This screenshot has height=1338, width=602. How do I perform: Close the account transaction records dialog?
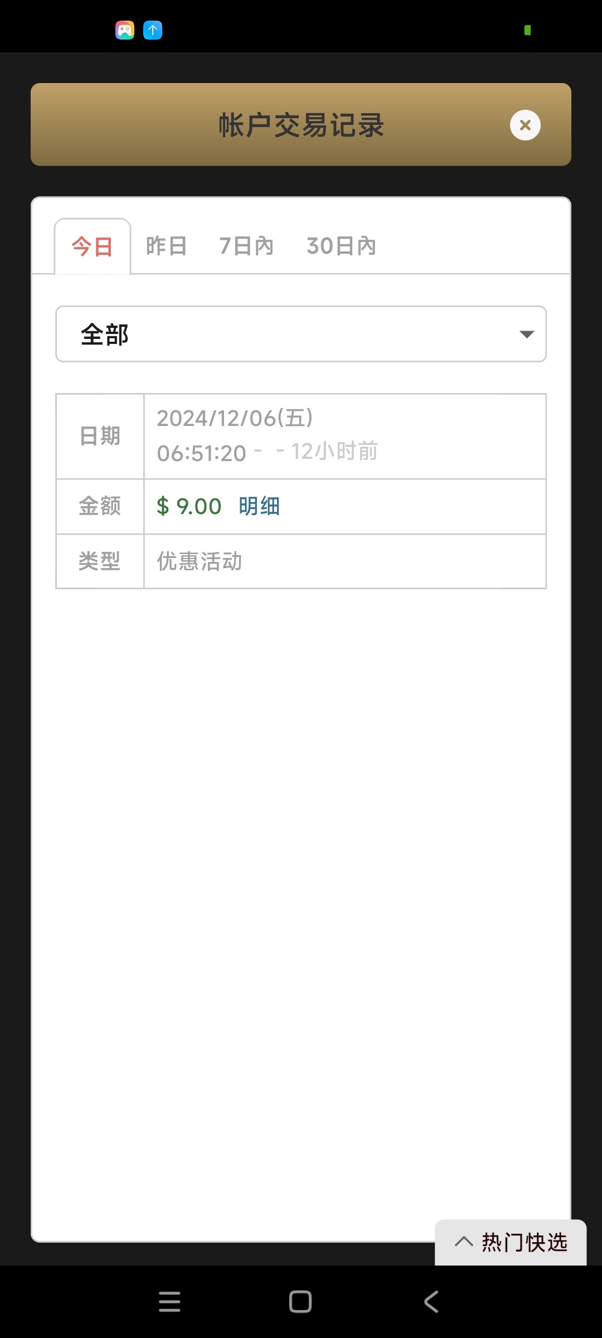525,125
